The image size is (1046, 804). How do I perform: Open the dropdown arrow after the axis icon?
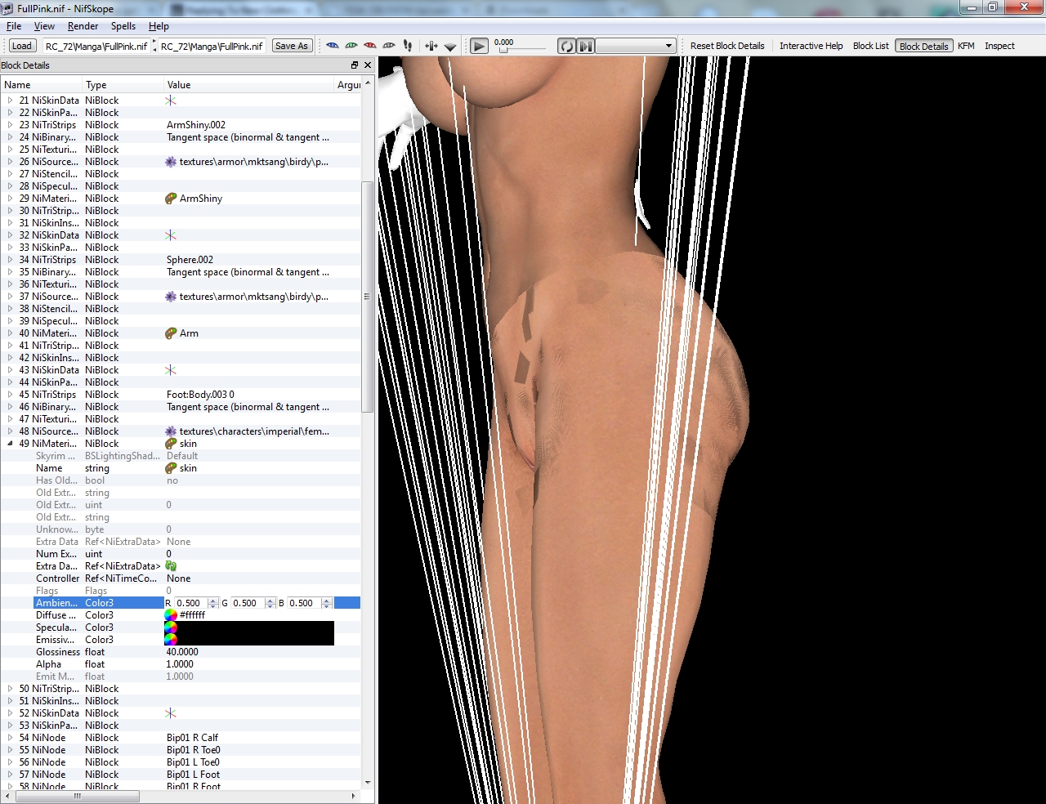click(450, 47)
